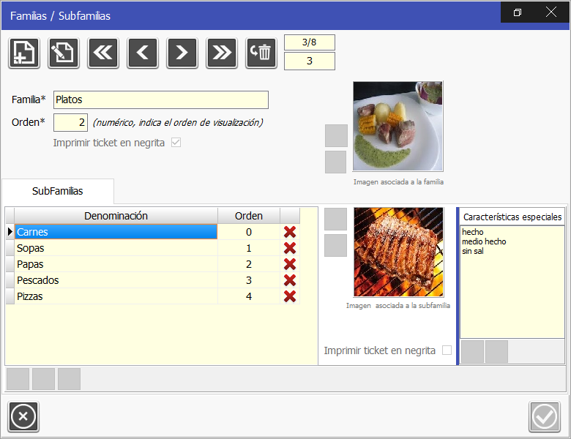Open the SubFamilias tab
The height and width of the screenshot is (439, 571).
(x=58, y=191)
